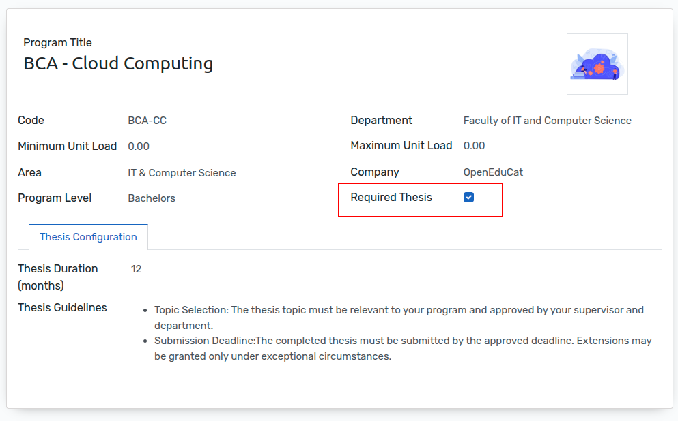
Task: Click the Required Thesis label
Action: point(391,197)
